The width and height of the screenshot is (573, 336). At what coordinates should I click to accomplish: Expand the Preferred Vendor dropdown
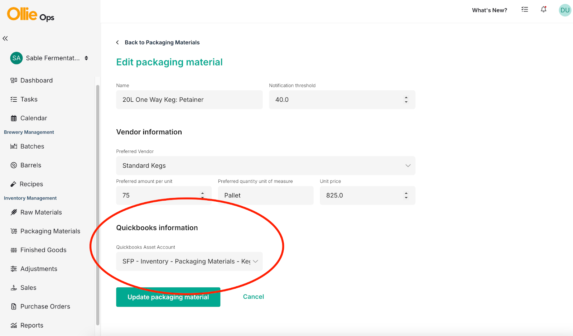[265, 165]
